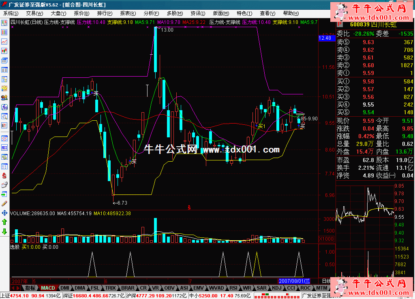Click the 买① 9.58 order row

point(375,81)
